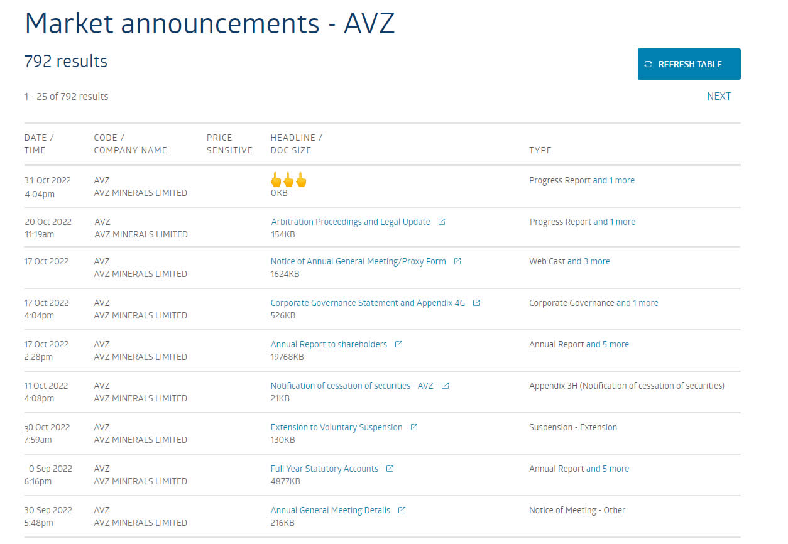
Task: Open Annual Report to shareholders link
Action: (329, 344)
